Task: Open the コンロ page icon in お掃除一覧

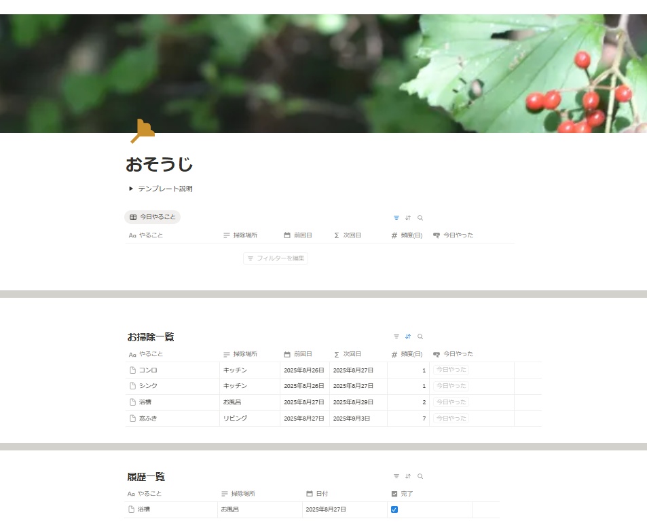Action: pos(132,370)
